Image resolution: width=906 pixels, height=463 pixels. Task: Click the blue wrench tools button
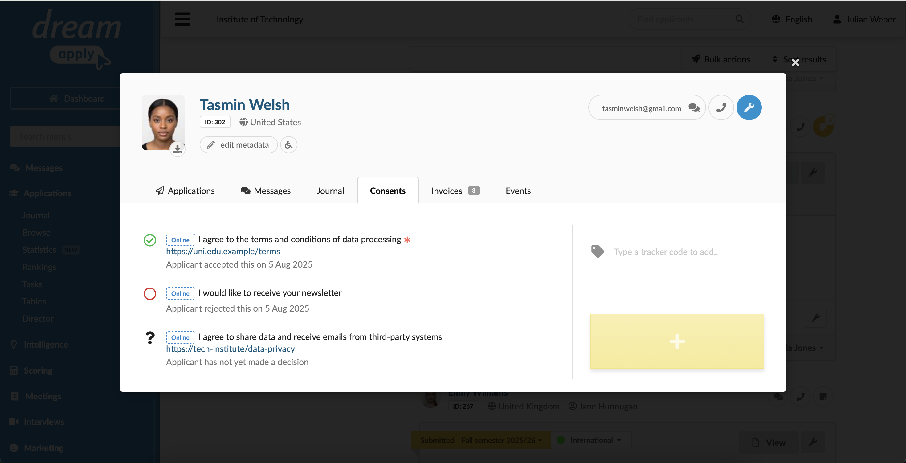tap(749, 107)
